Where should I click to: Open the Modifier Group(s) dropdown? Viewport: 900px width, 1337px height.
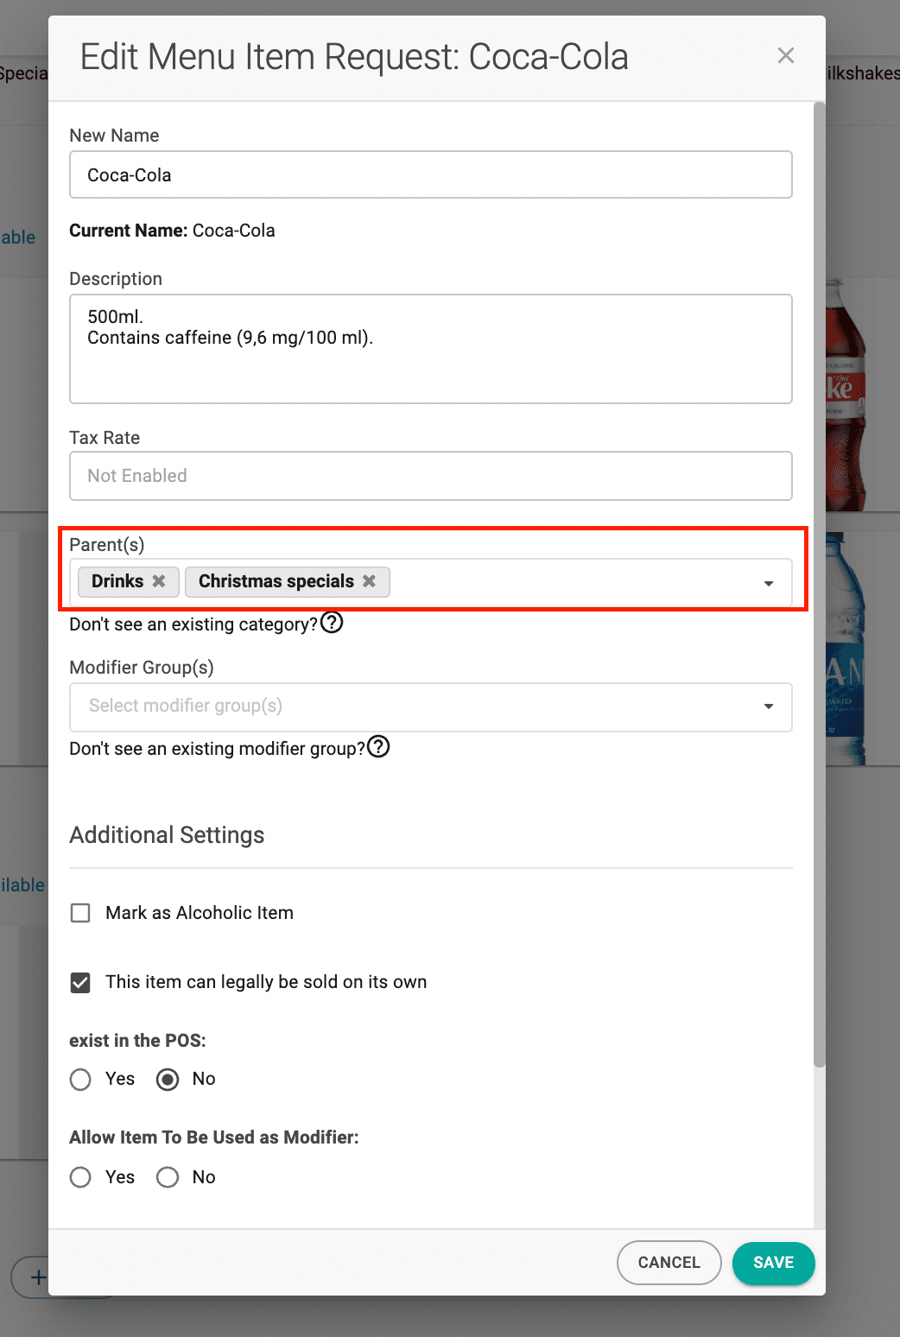pyautogui.click(x=430, y=707)
